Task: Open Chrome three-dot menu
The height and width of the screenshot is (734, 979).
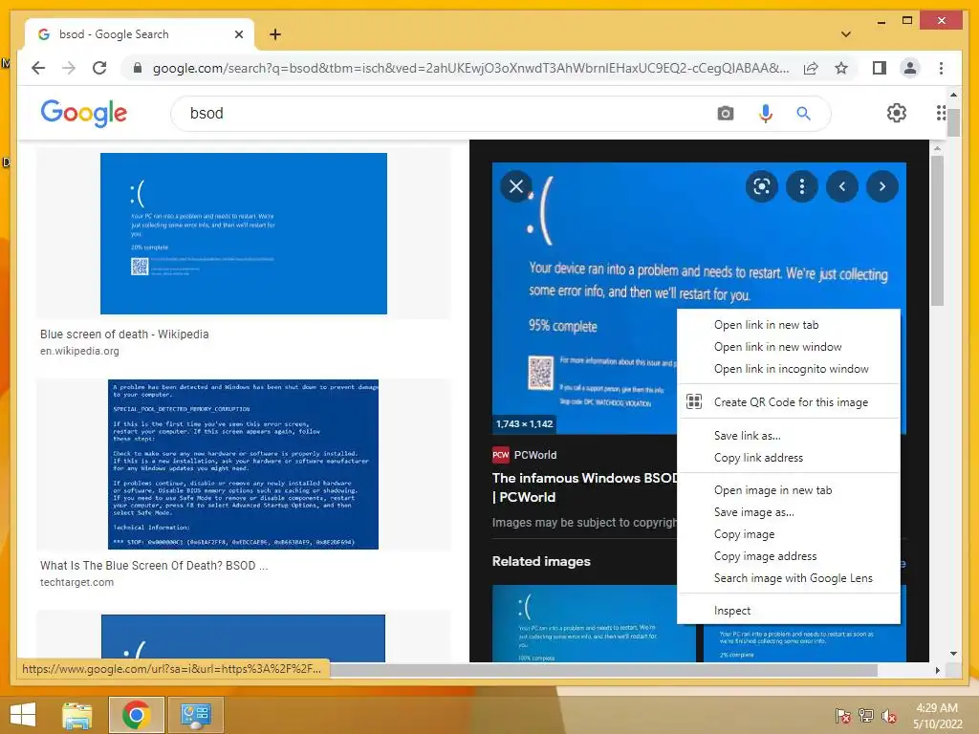Action: (x=941, y=68)
